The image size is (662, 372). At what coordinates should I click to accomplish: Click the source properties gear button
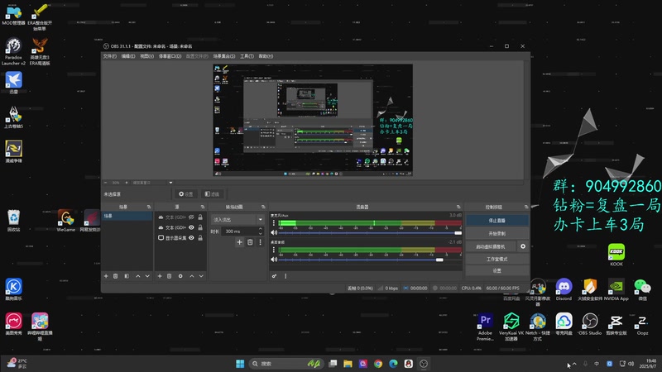185,194
